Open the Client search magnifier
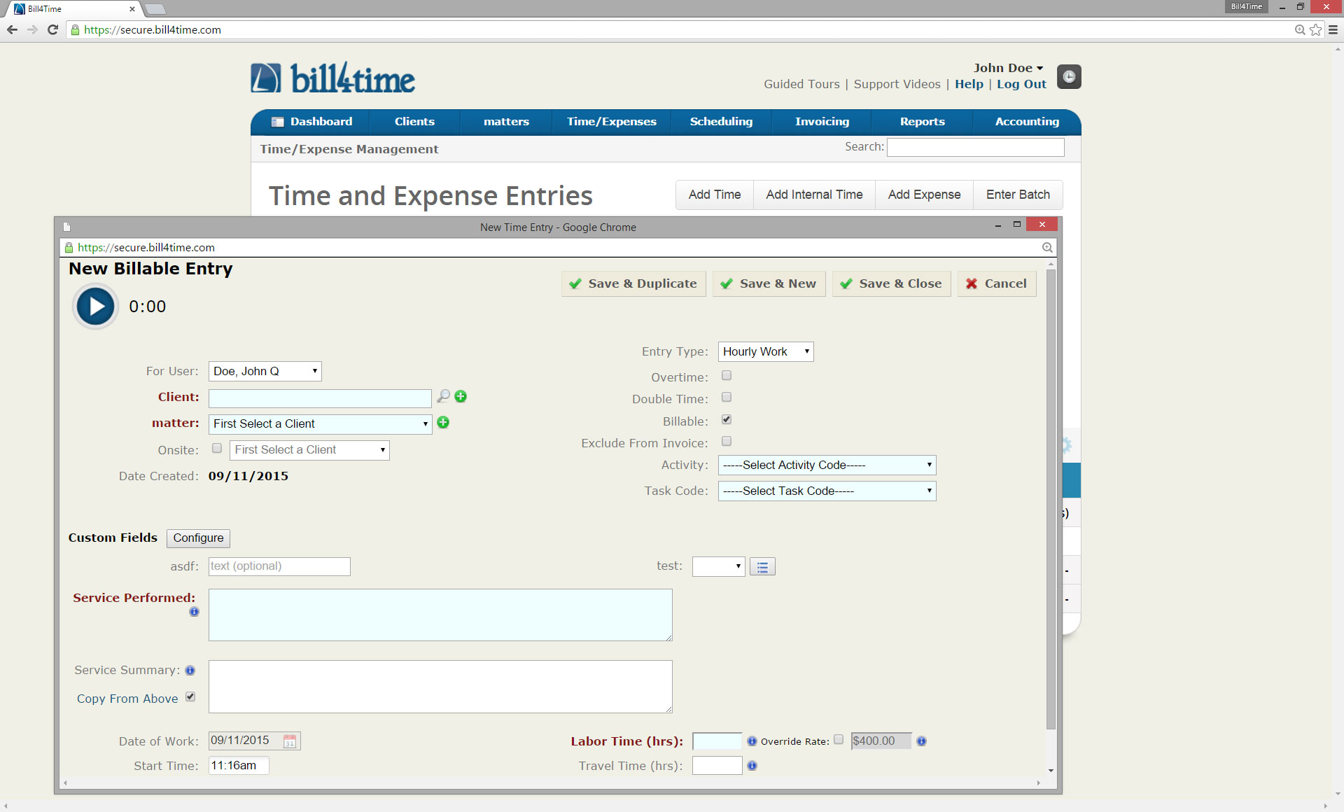The width and height of the screenshot is (1344, 812). [442, 396]
